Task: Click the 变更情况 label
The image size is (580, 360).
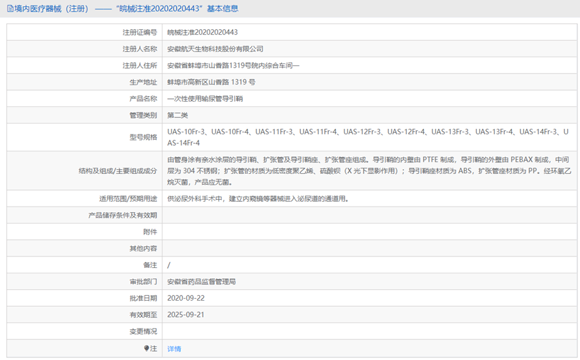Action: pos(143,331)
